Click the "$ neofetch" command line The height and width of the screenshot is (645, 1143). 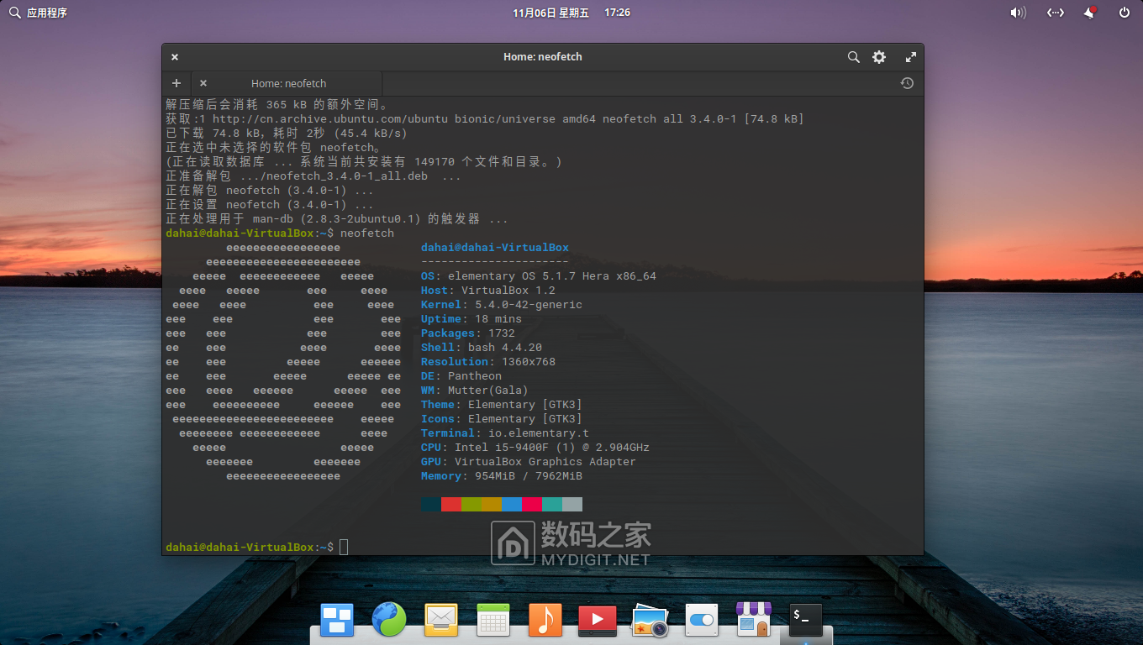click(280, 233)
